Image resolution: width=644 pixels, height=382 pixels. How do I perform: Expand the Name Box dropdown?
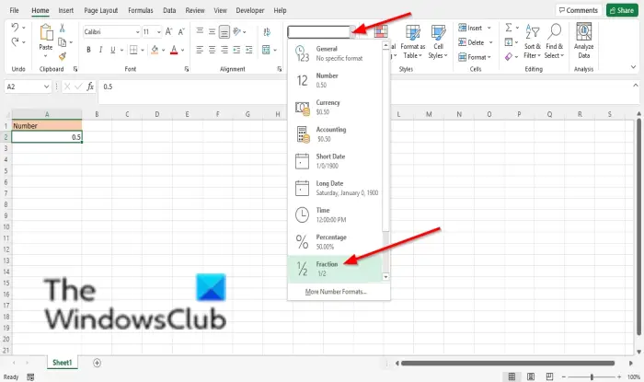[x=46, y=87]
